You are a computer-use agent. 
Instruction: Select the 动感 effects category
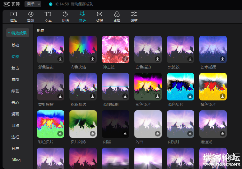pyautogui.click(x=15, y=56)
